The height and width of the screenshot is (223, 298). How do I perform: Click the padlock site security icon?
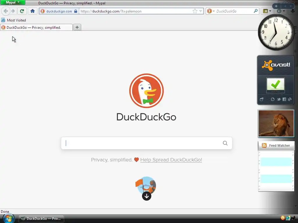point(76,11)
